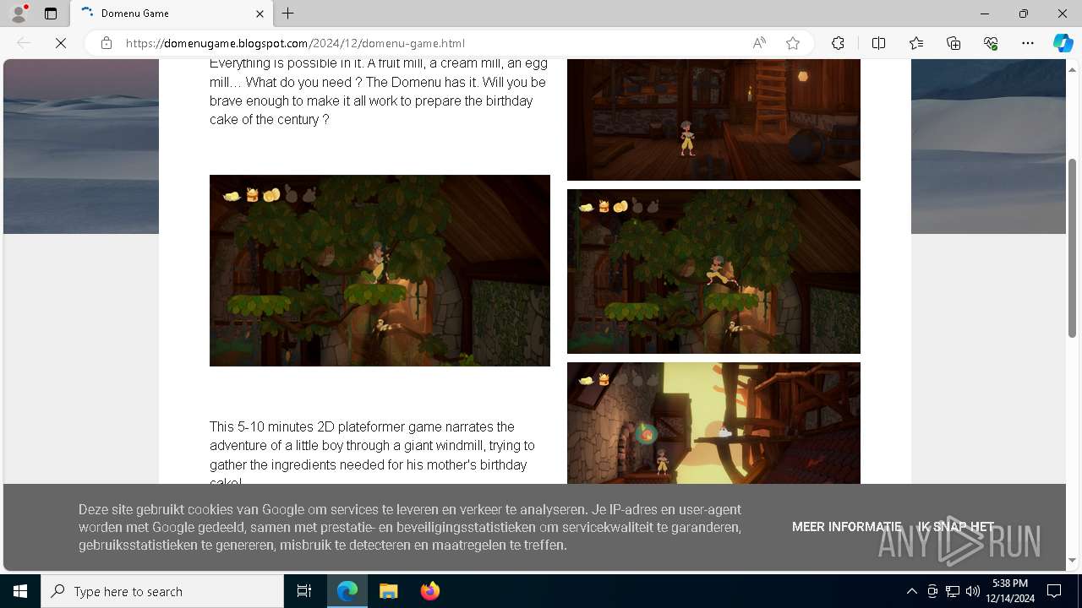The width and height of the screenshot is (1082, 608).
Task: Click the cookie notice text
Action: pyautogui.click(x=410, y=527)
